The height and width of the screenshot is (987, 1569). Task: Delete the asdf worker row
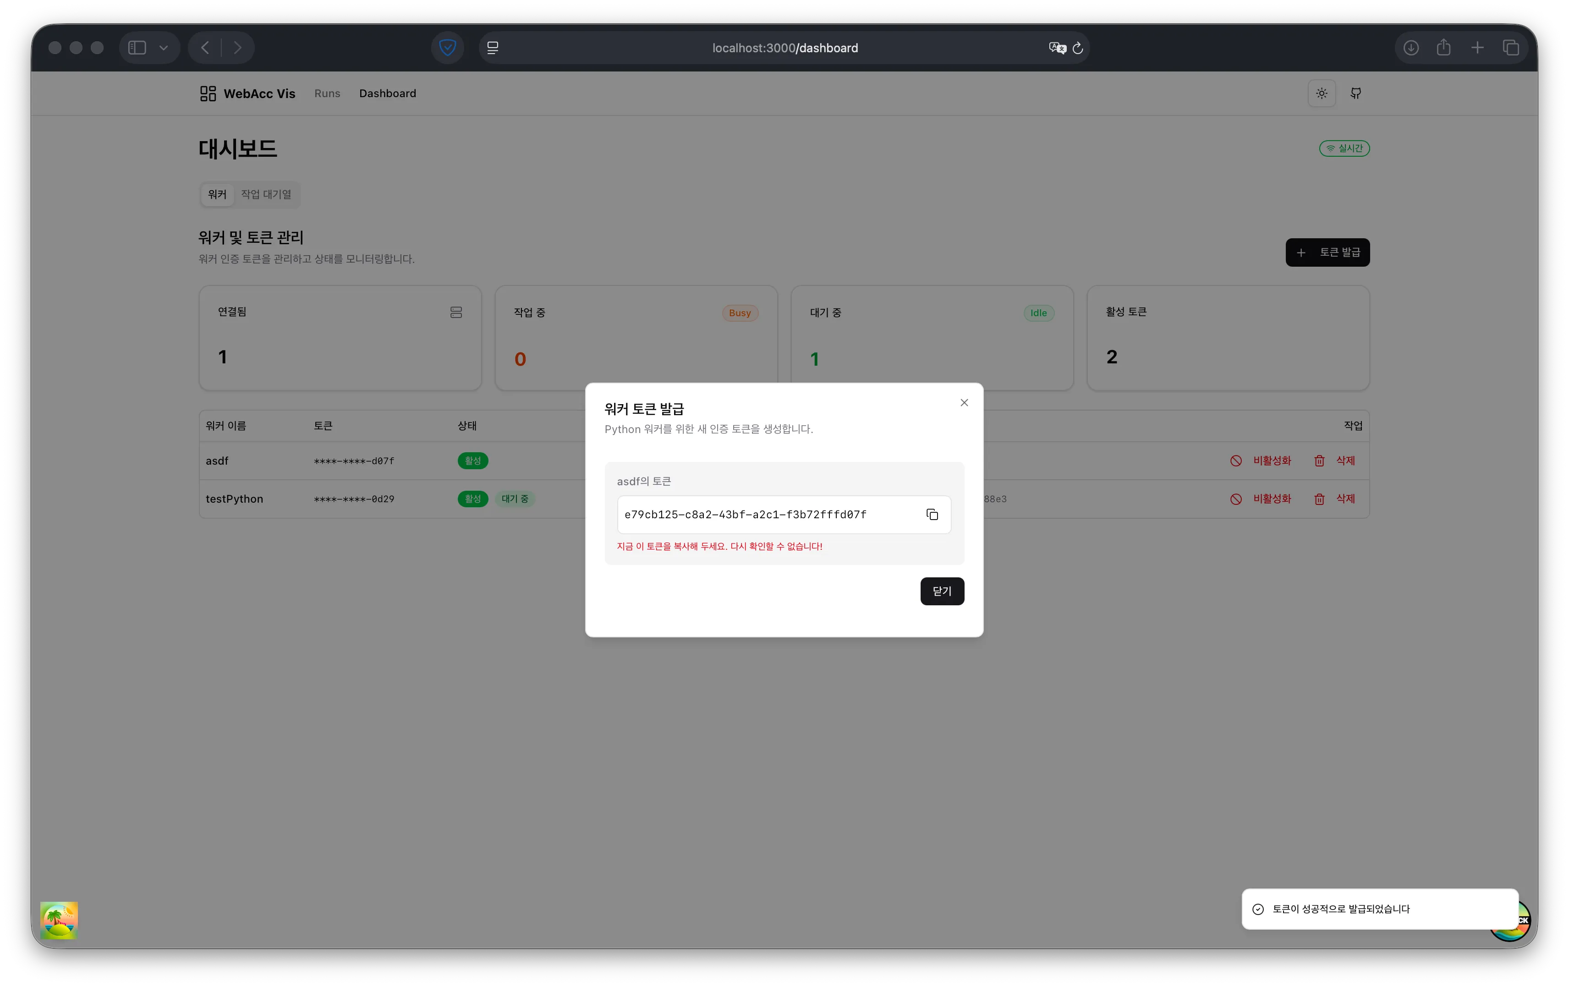tap(1334, 461)
